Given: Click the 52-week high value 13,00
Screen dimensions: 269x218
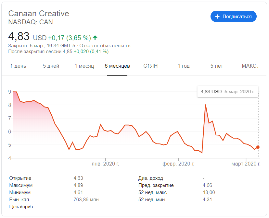Looking at the screenshot, I should pos(209,192).
